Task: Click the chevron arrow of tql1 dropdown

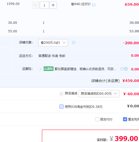Action: point(64,43)
